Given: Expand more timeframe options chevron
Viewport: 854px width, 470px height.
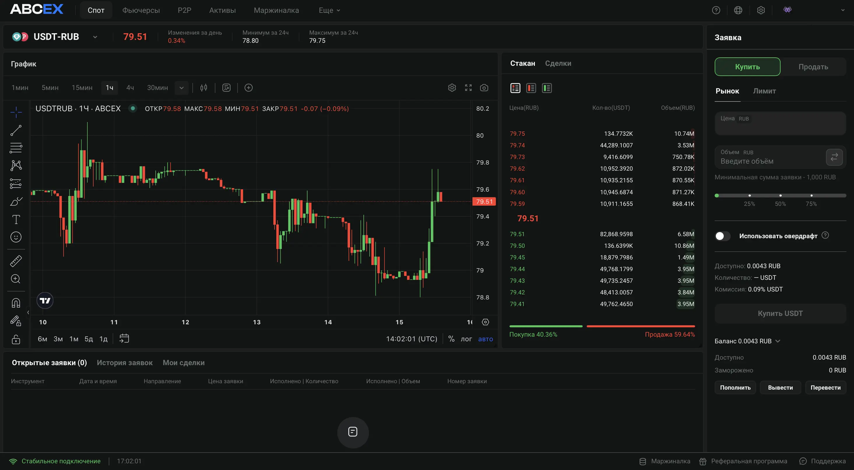Looking at the screenshot, I should coord(181,88).
